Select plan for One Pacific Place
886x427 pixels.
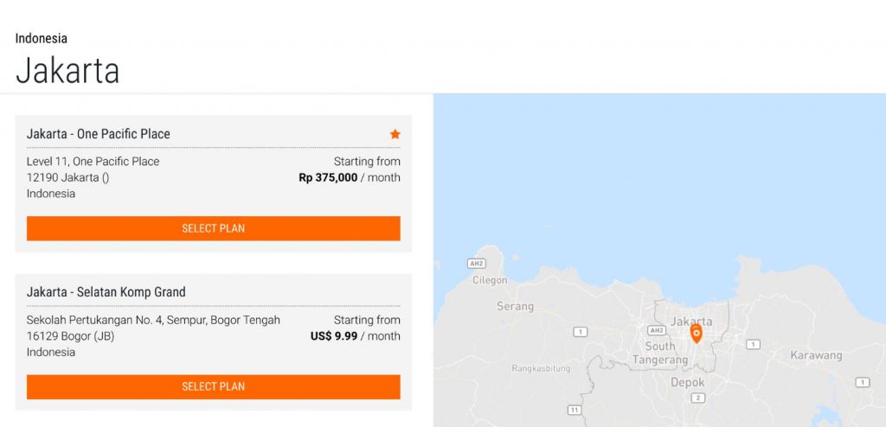pyautogui.click(x=214, y=228)
